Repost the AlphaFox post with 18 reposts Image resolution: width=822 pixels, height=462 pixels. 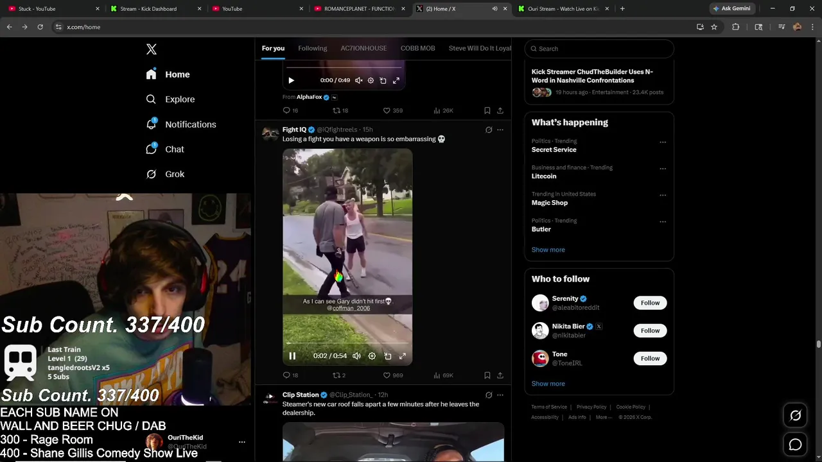340,110
